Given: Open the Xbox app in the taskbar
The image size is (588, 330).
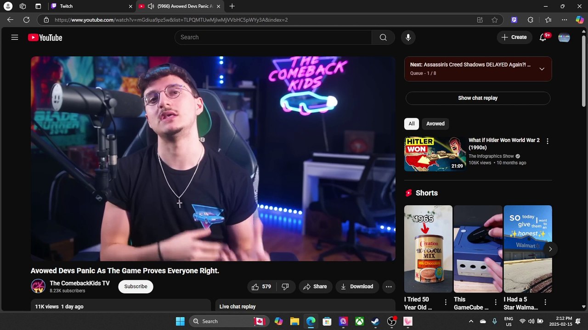Looking at the screenshot, I should [359, 321].
